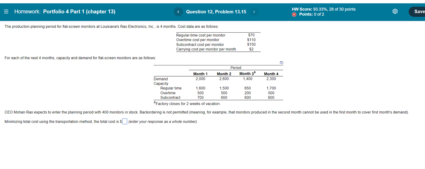425x169 pixels.
Task: Click the copy-table icon above the Period table
Action: [281, 63]
